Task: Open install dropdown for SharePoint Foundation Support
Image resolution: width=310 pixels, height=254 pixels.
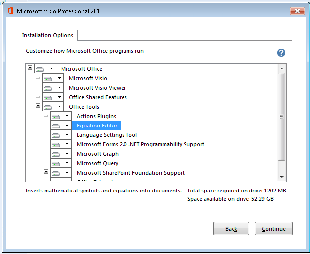Action: pyautogui.click(x=61, y=173)
